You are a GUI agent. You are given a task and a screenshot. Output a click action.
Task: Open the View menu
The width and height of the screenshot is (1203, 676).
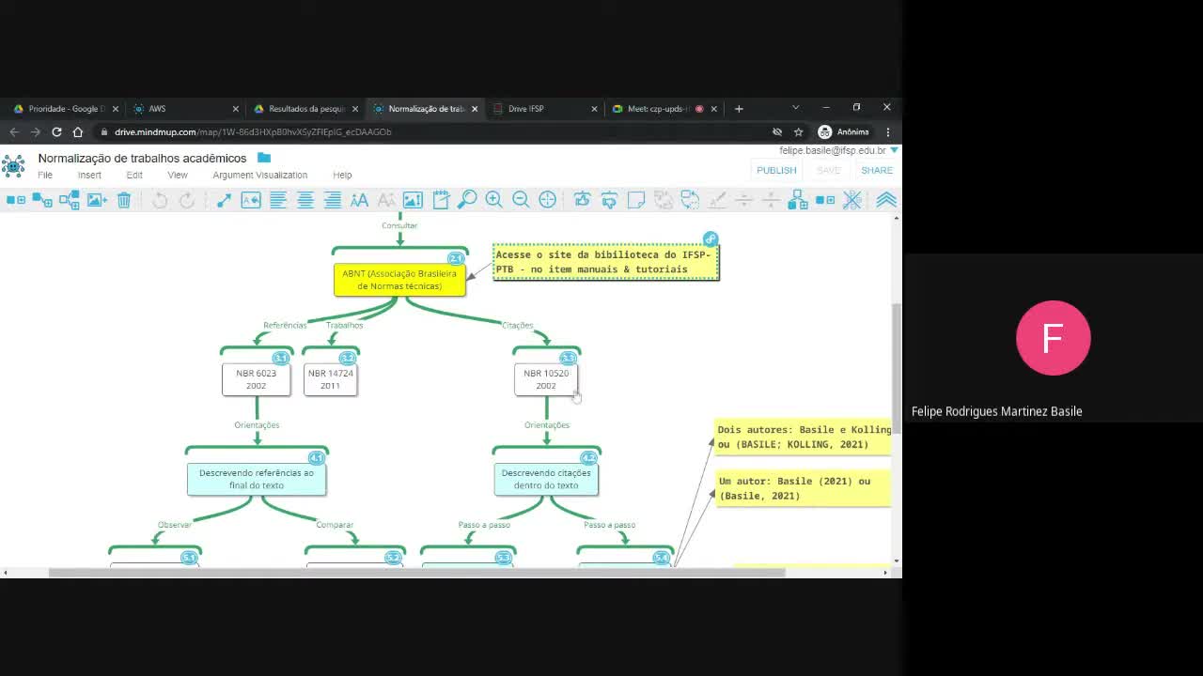178,175
